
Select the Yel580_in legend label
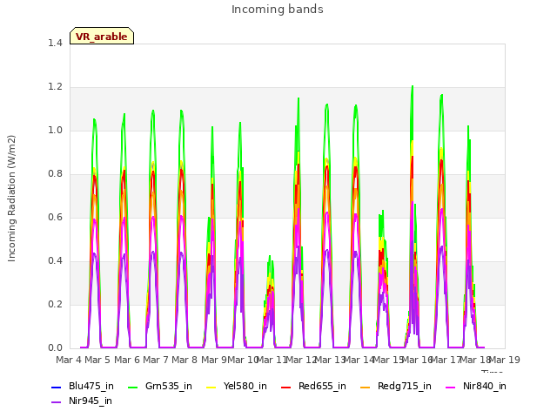[245, 387]
